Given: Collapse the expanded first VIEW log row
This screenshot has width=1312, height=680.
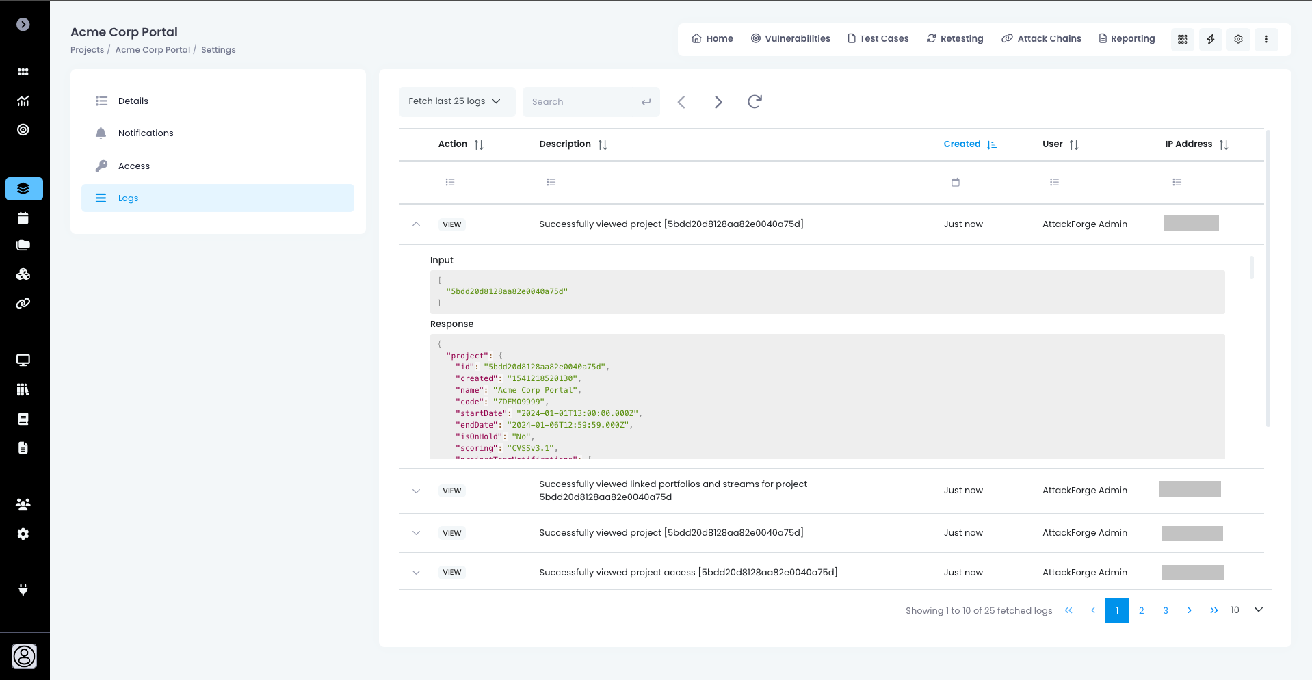Looking at the screenshot, I should [416, 224].
